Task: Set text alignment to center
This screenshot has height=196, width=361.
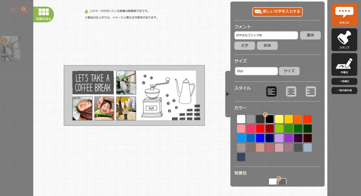Action: coord(291,92)
